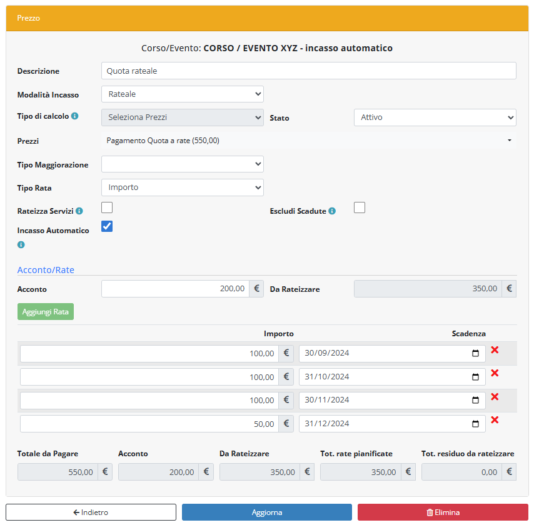Remove the 50,00 installment due 31/12/2024
Screen dimensions: 534x525
click(495, 420)
